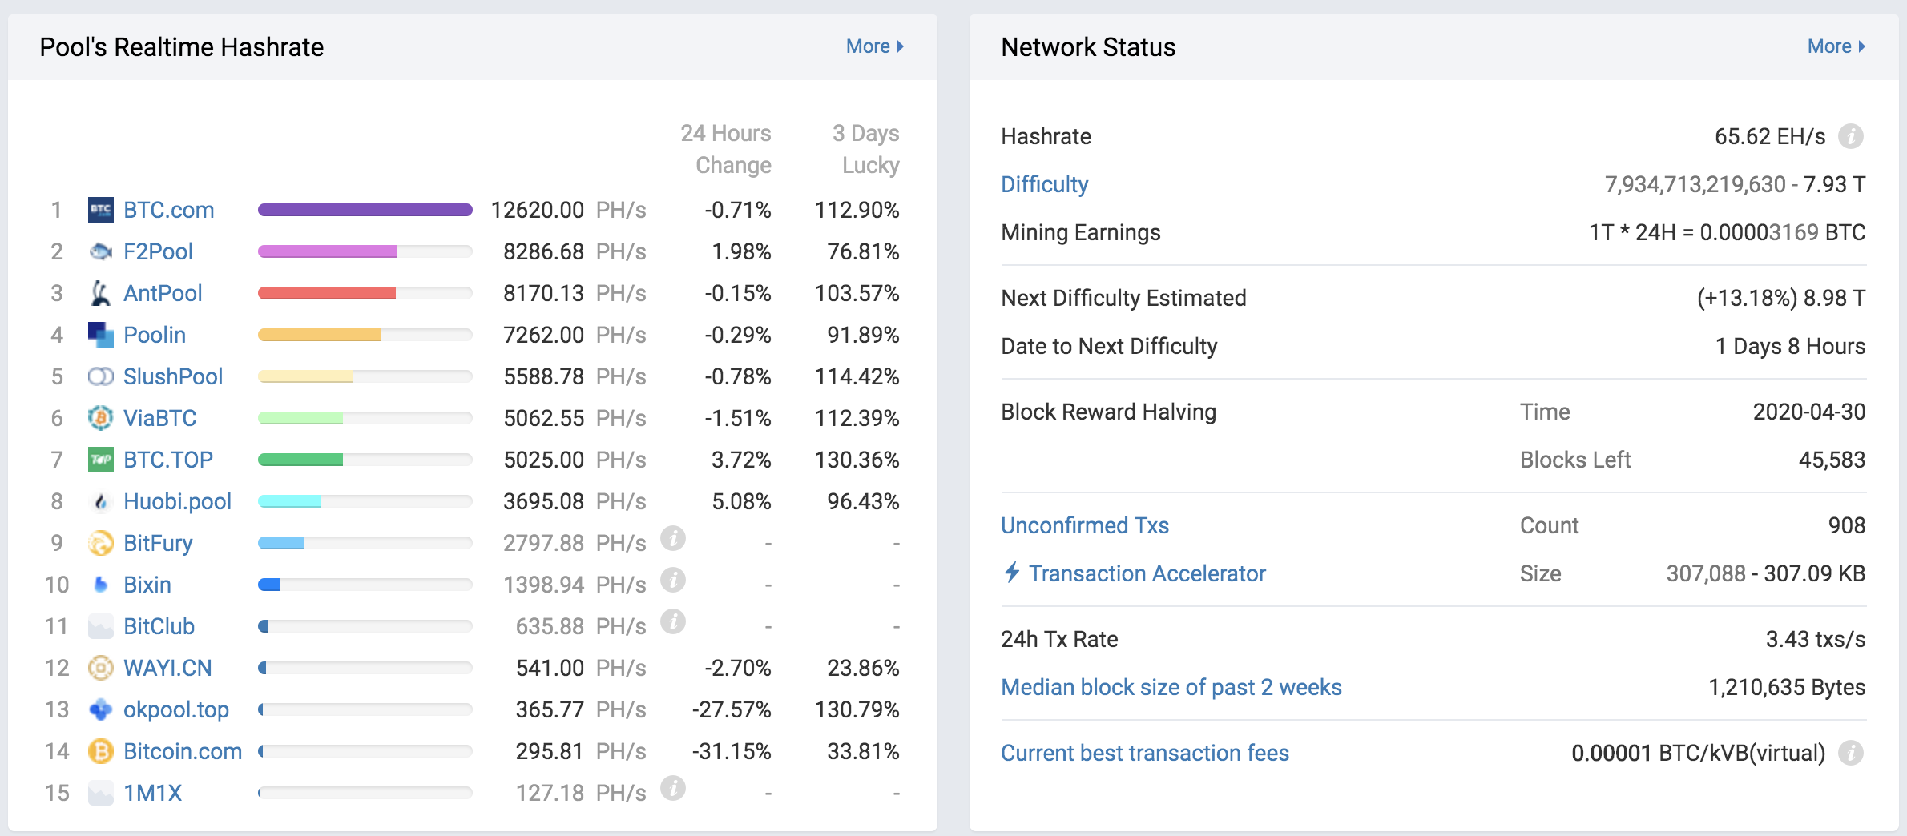Screen dimensions: 1907x836
Task: Open the Bixin pool link
Action: tap(147, 585)
